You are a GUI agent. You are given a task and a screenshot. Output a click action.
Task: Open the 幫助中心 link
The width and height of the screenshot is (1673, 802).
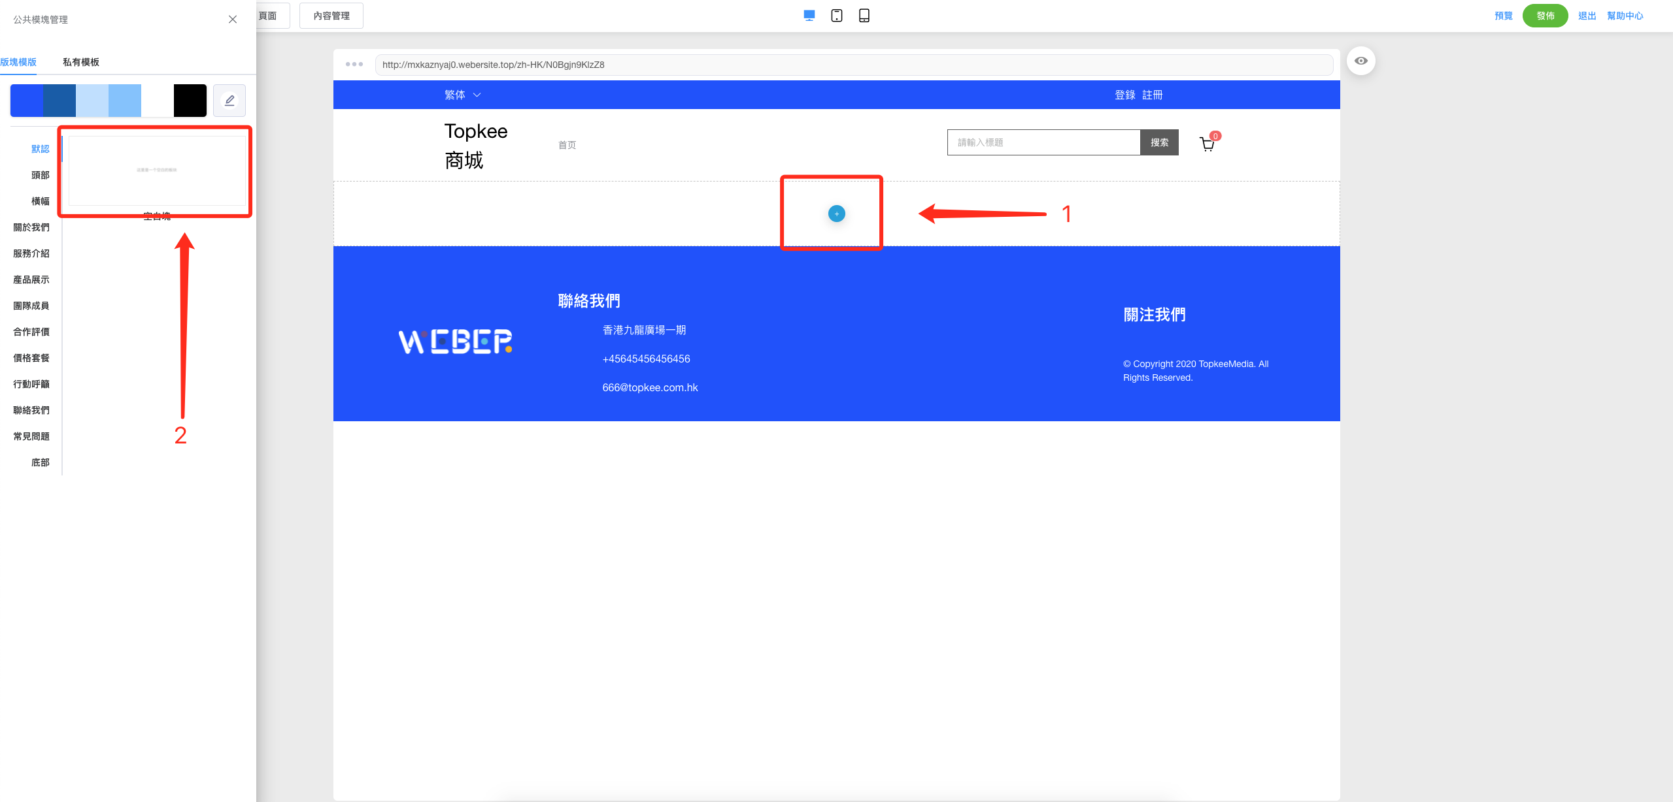pyautogui.click(x=1625, y=16)
